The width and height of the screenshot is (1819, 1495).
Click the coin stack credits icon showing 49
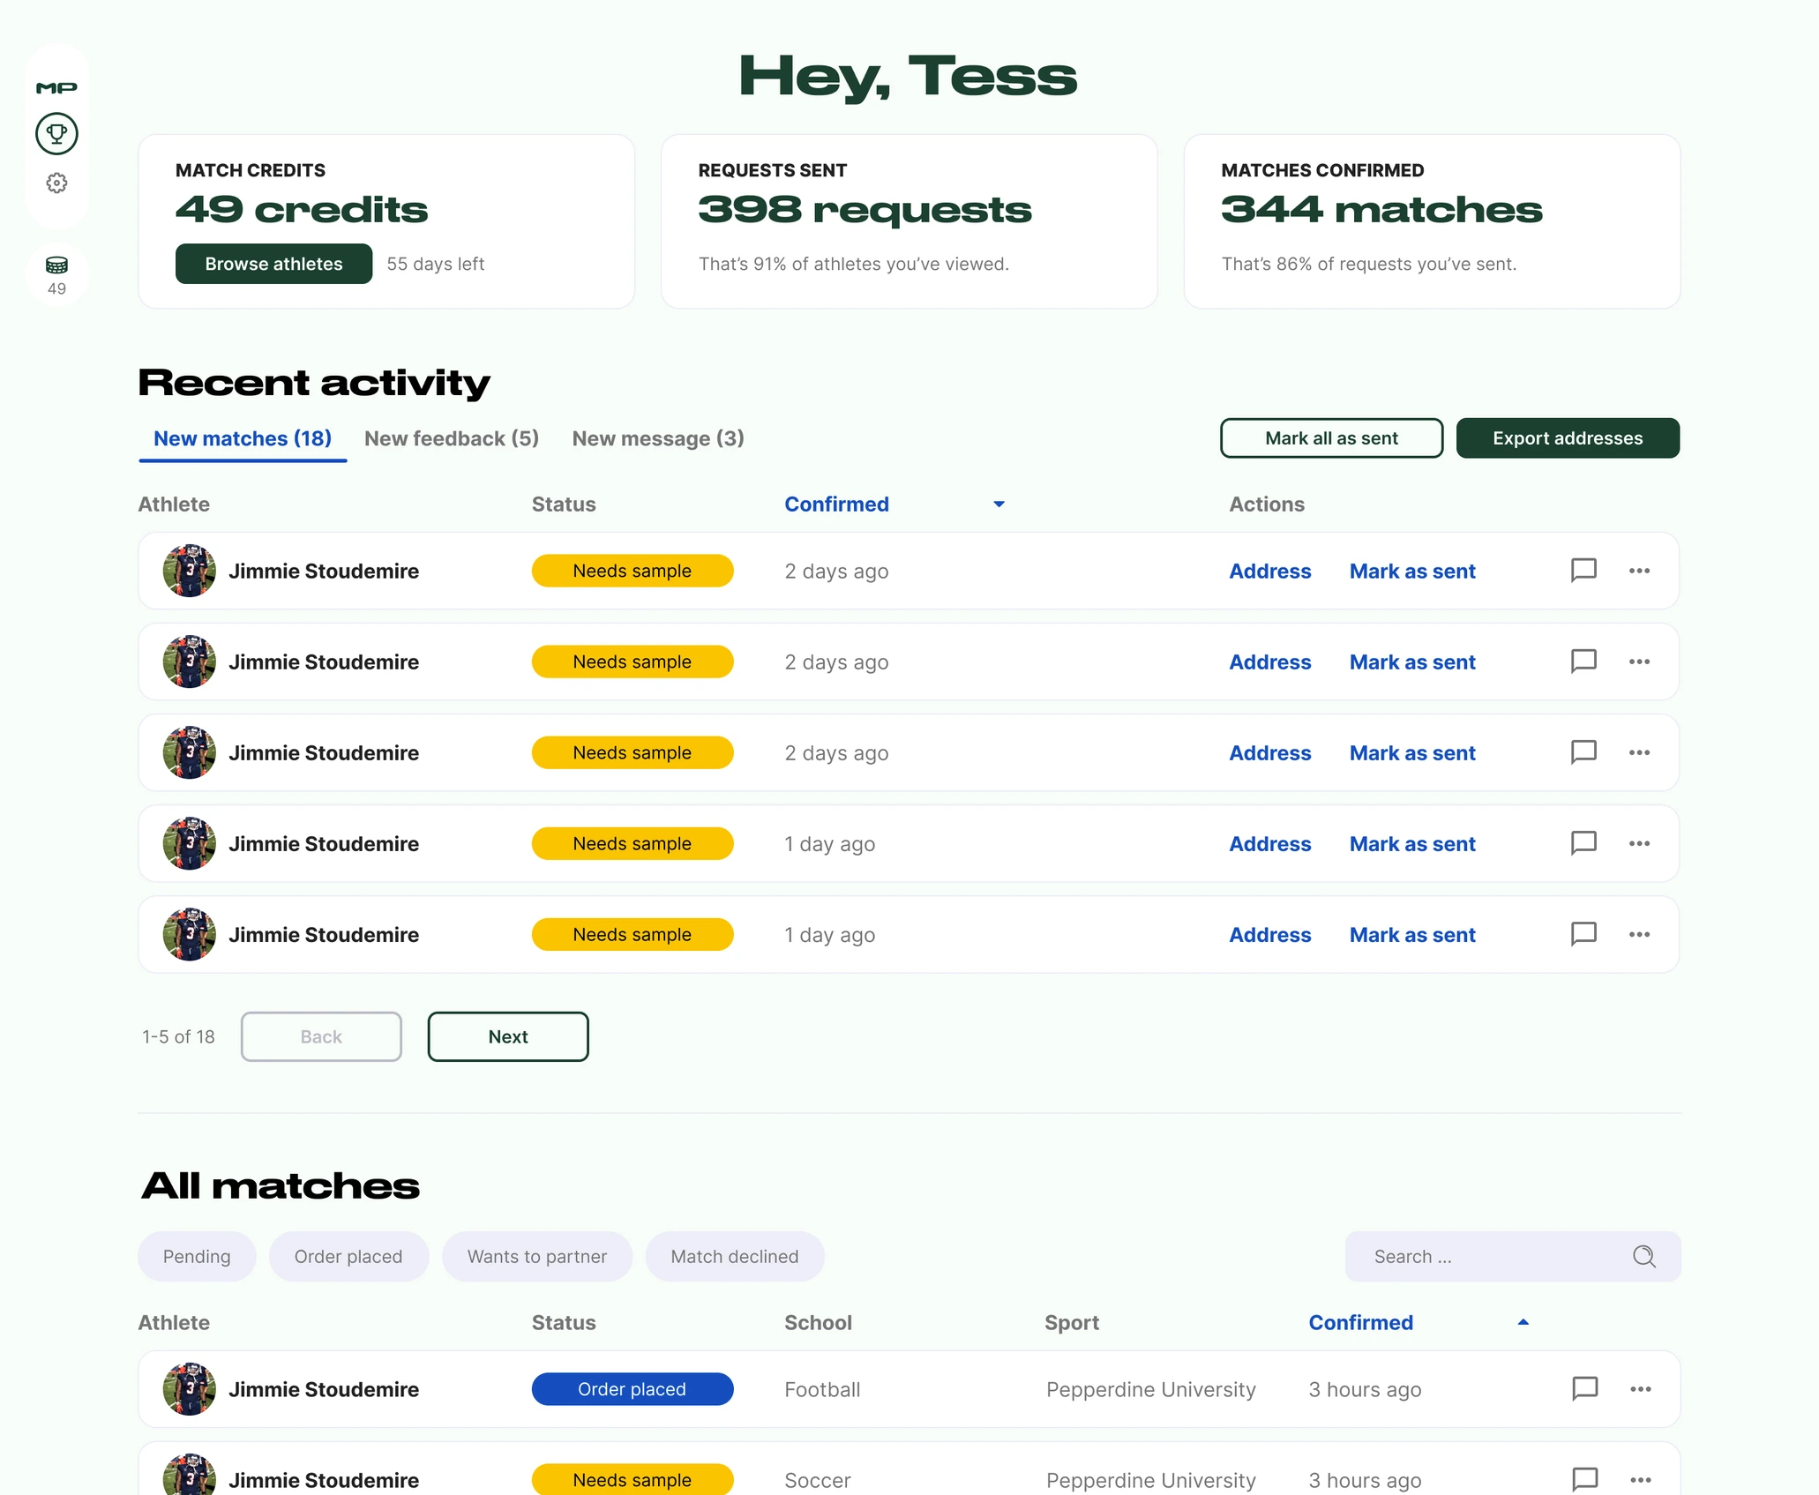coord(56,265)
